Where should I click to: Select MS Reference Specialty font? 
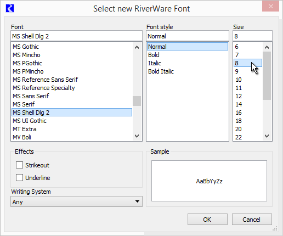[72, 88]
